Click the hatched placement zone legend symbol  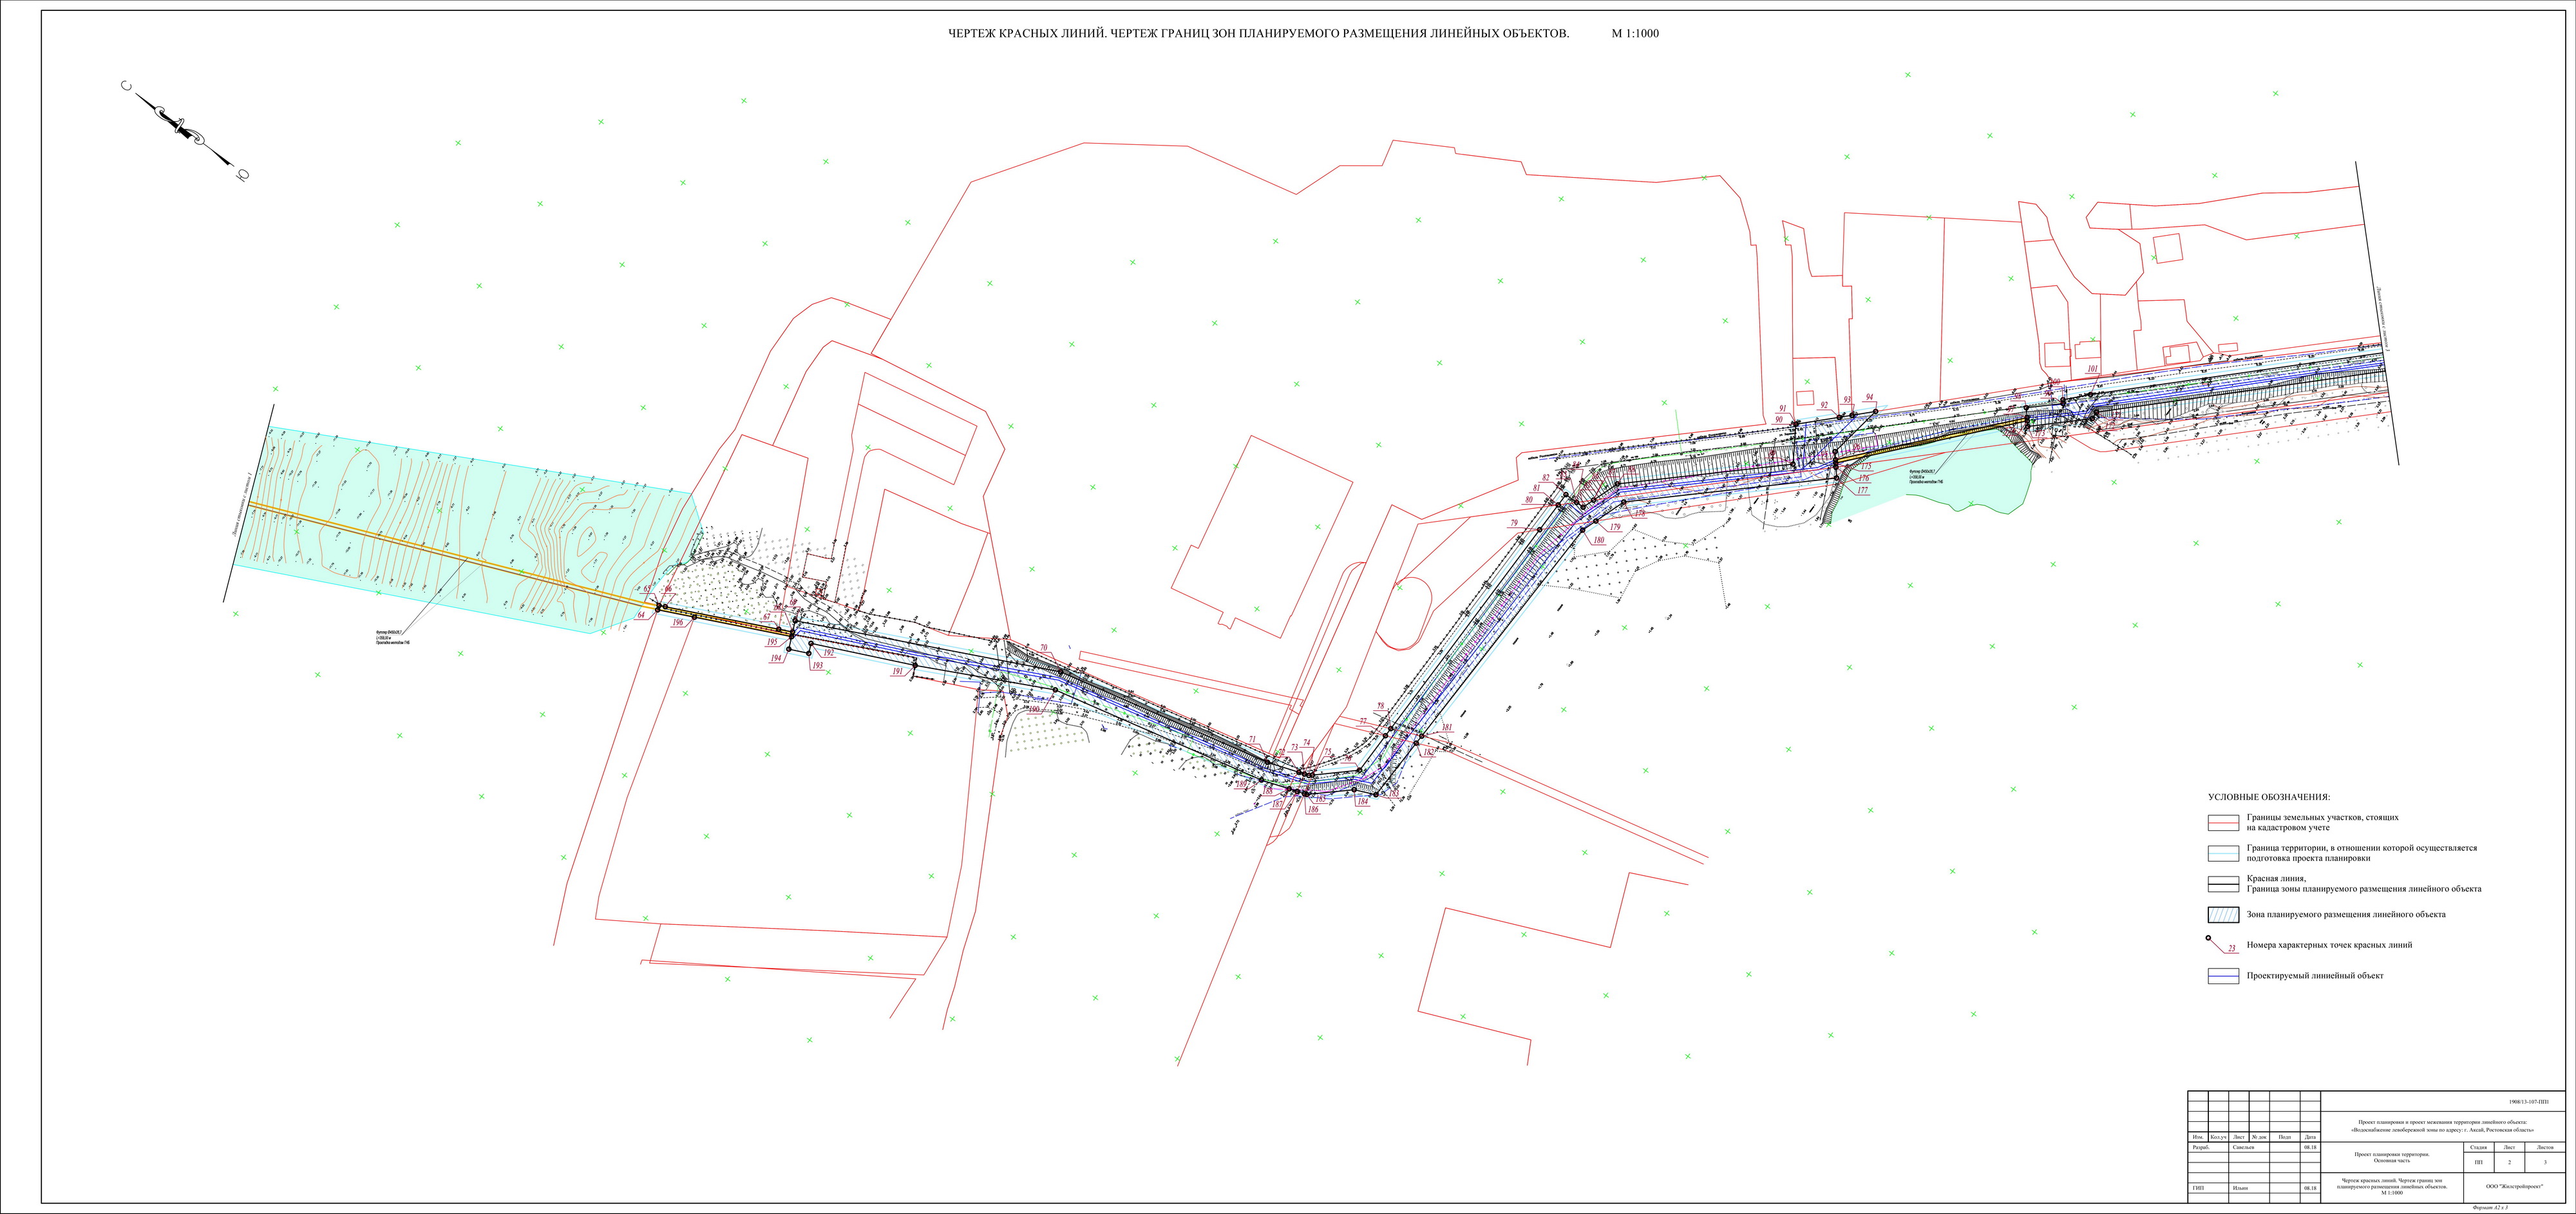click(x=2222, y=914)
